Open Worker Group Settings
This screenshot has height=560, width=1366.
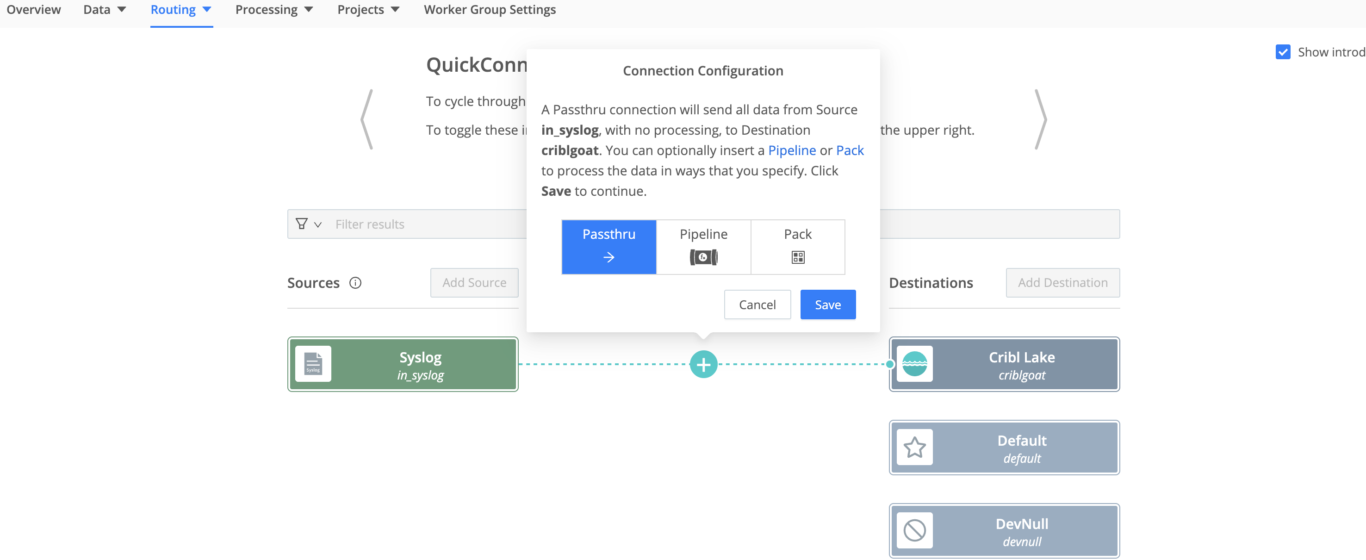coord(489,9)
